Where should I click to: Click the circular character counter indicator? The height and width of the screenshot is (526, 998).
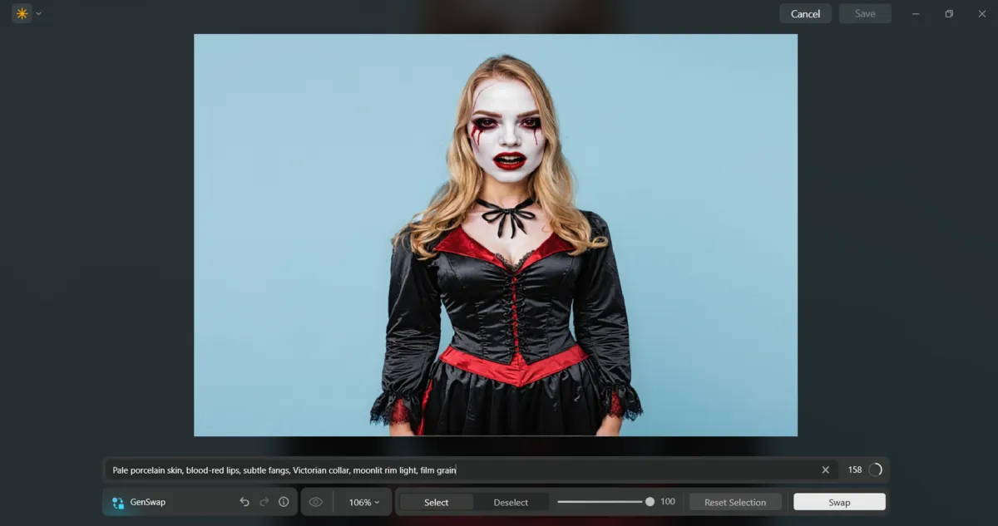coord(876,469)
